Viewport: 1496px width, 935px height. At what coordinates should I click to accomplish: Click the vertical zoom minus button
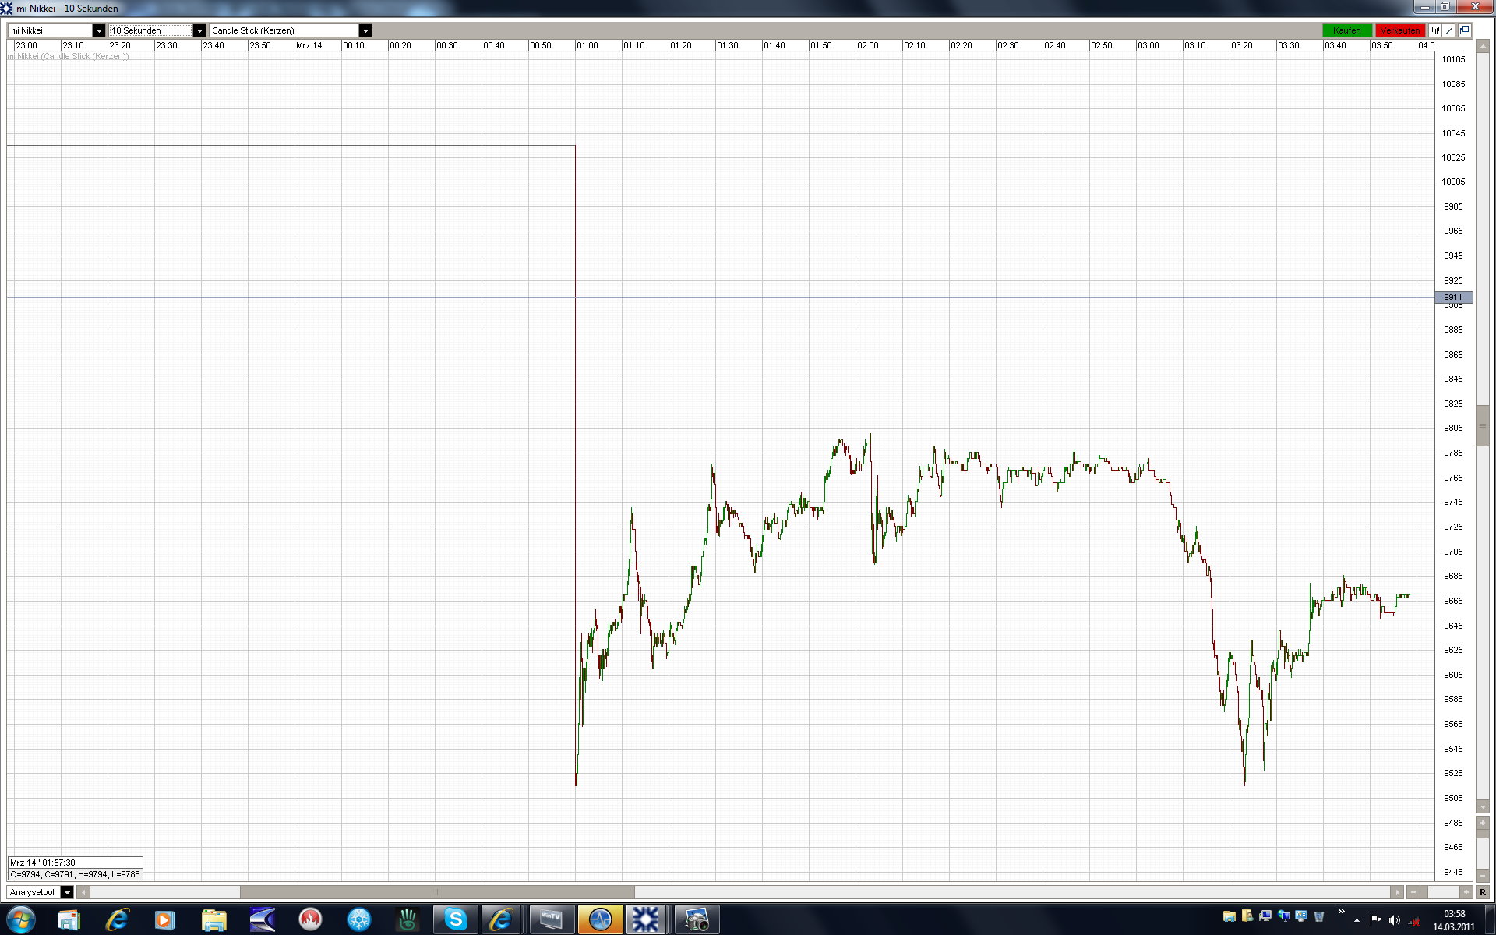pos(1482,876)
